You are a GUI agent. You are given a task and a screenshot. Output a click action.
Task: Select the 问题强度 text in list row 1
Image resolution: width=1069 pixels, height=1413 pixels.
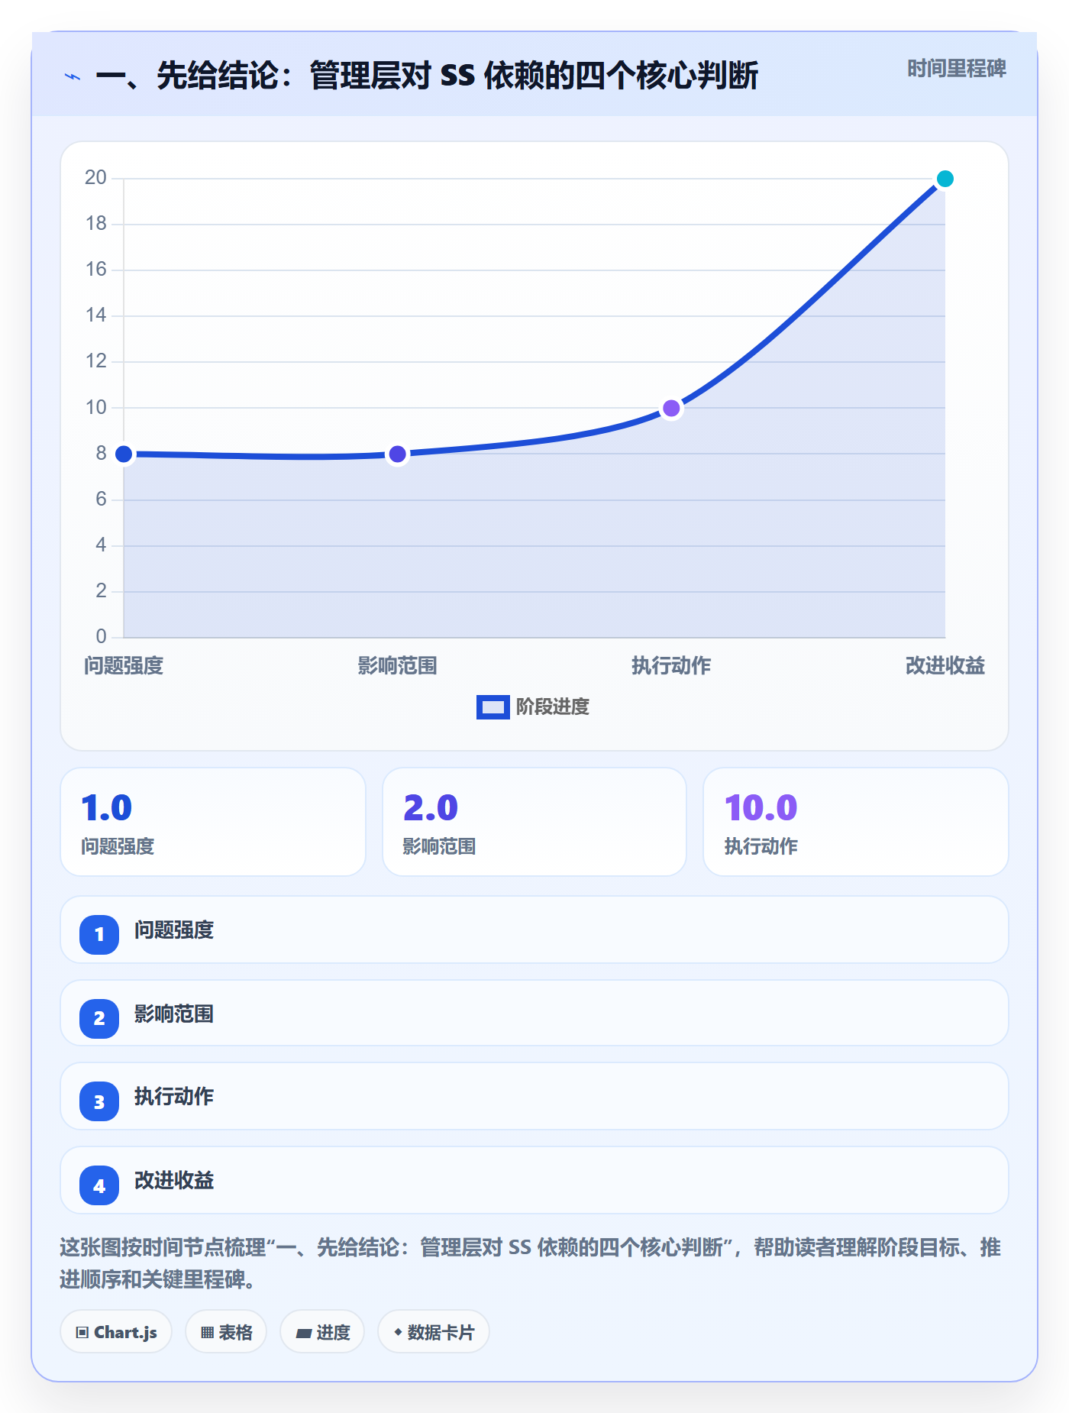[174, 930]
